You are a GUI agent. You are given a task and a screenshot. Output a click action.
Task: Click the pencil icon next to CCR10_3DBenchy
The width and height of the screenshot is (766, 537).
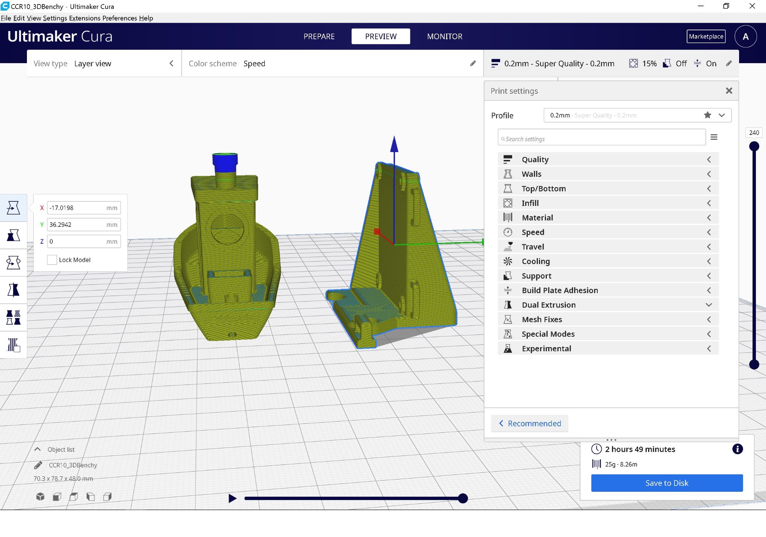(x=38, y=465)
